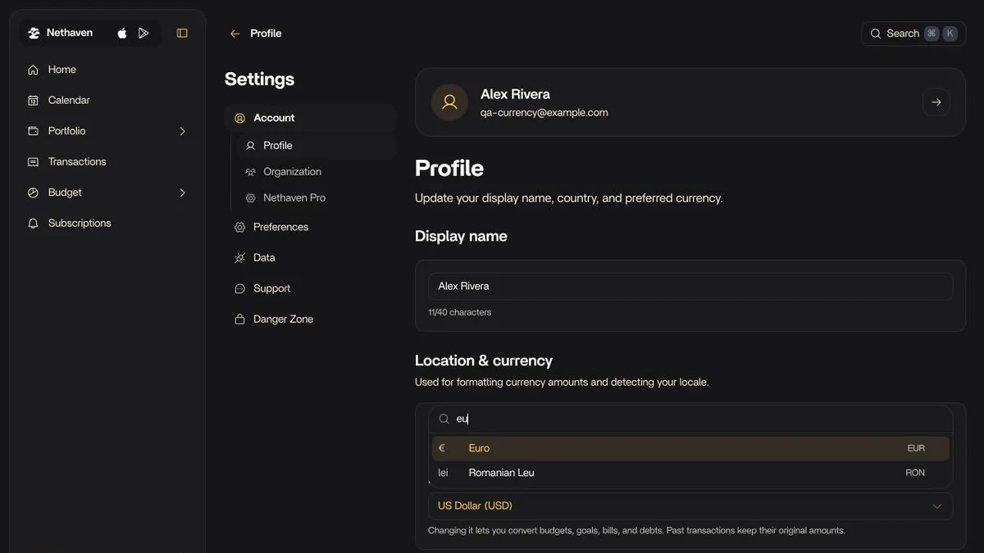984x553 pixels.
Task: Click the Display name input with Alex Rivera
Action: pyautogui.click(x=690, y=286)
